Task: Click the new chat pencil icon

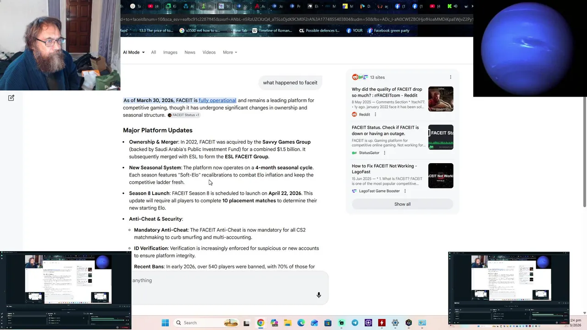Action: click(11, 98)
